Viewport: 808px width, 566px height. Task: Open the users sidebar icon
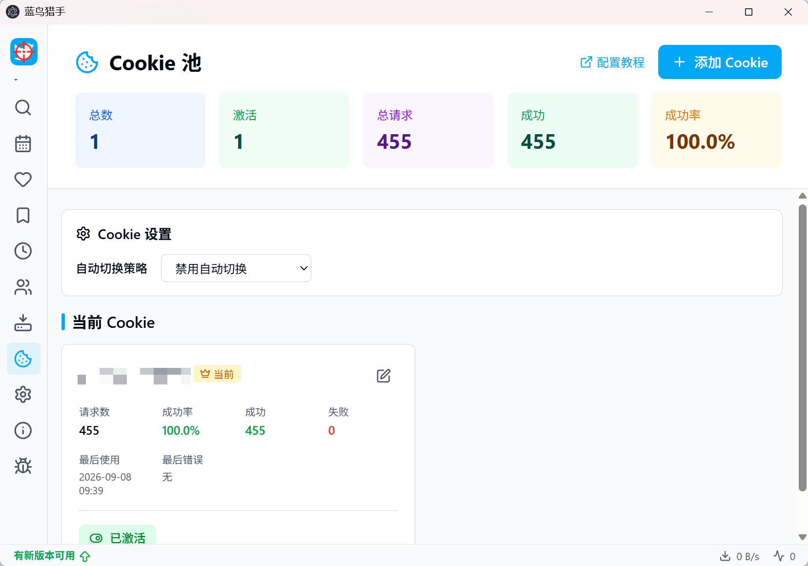pyautogui.click(x=23, y=287)
